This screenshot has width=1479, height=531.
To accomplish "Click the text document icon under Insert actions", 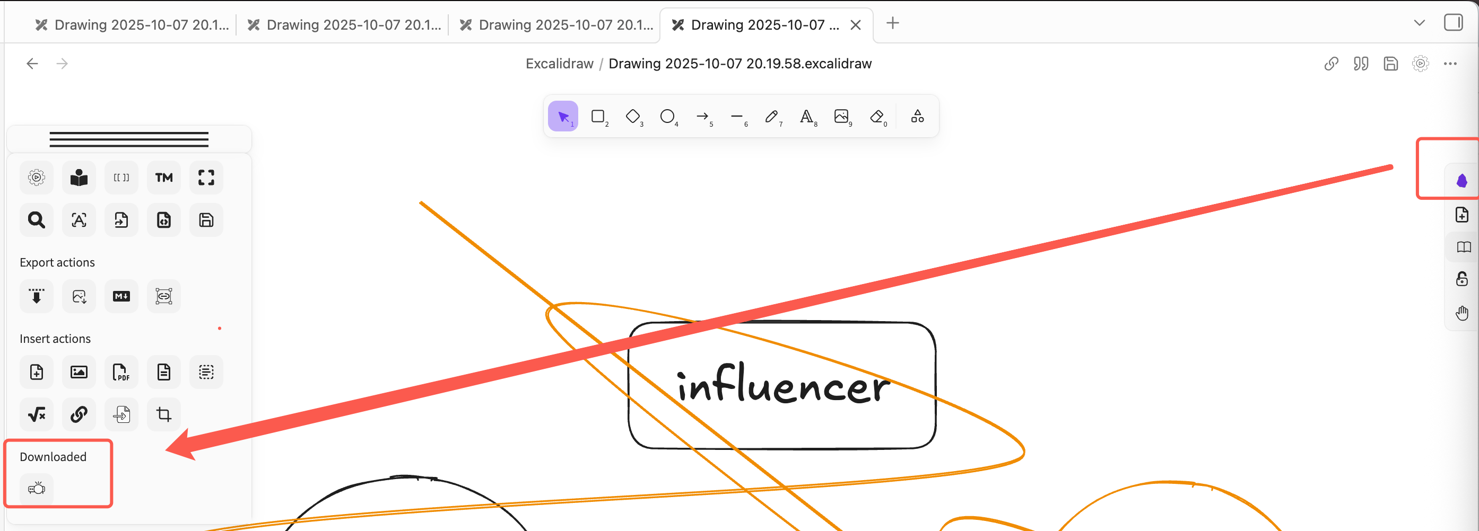I will click(163, 373).
